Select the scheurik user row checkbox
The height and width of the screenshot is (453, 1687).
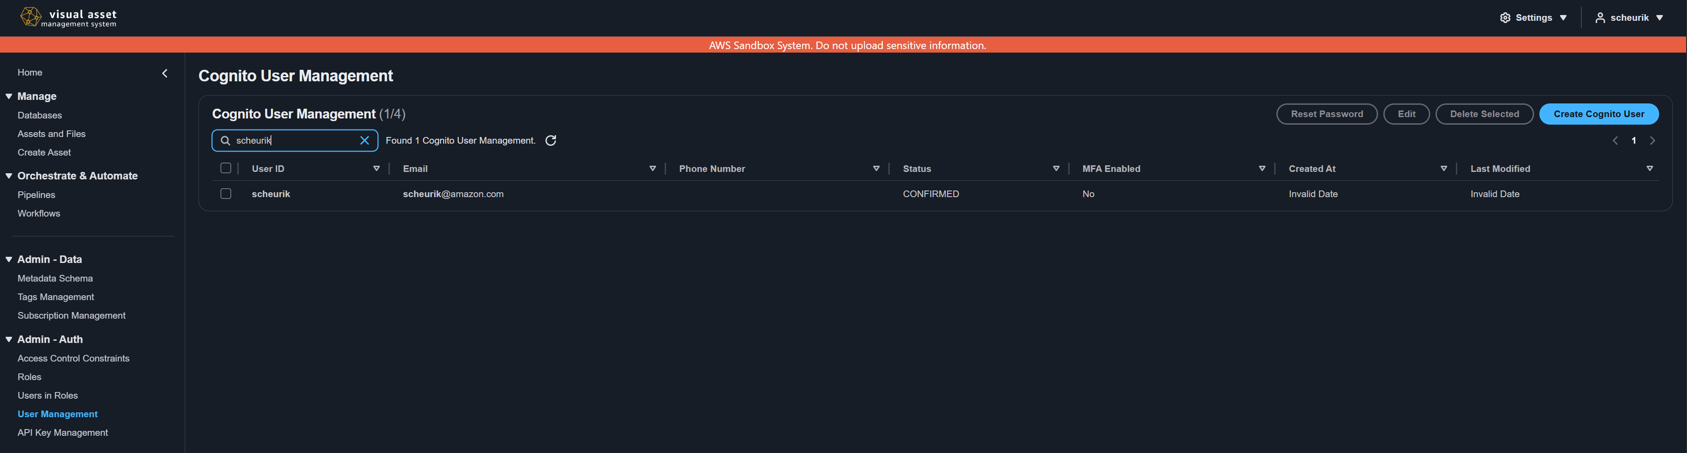(226, 194)
